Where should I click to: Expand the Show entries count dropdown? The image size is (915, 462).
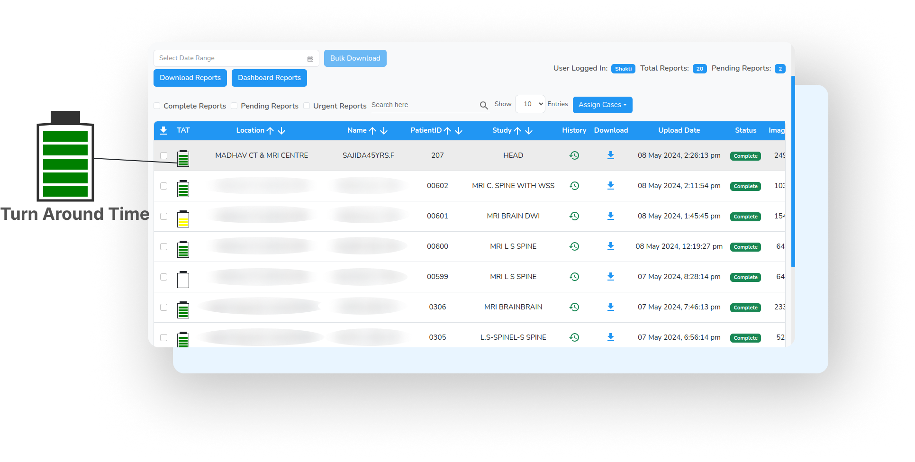click(x=530, y=104)
